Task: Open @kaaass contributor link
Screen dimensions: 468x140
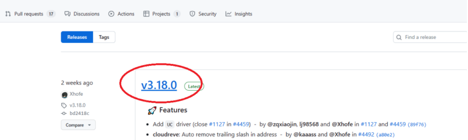Action: 305,135
